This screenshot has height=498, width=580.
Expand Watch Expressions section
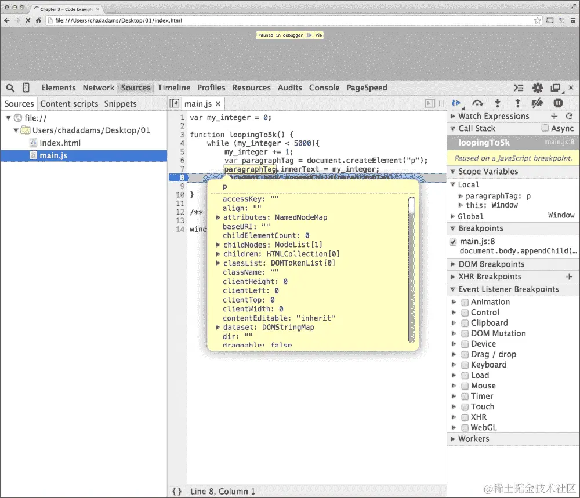453,116
